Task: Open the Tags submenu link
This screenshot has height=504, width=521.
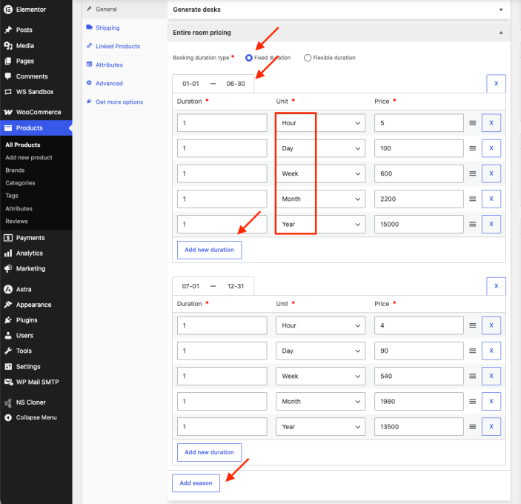Action: (12, 196)
